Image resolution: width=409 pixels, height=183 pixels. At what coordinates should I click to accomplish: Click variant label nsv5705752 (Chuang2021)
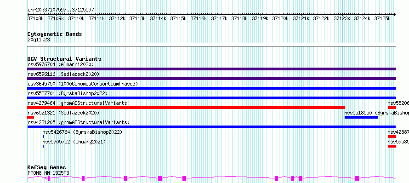point(74,142)
